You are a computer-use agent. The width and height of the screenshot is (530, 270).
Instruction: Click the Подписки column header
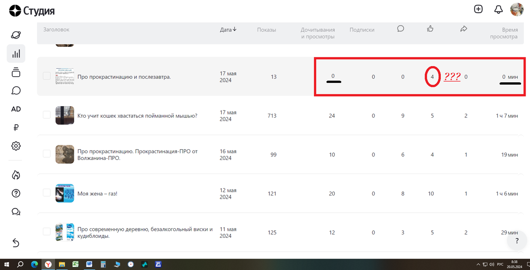coord(362,30)
